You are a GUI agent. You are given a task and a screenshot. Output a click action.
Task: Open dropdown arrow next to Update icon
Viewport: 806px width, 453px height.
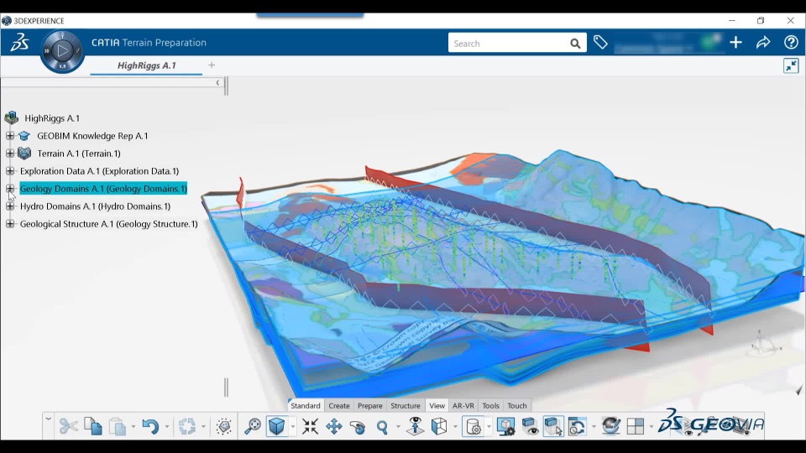(203, 427)
